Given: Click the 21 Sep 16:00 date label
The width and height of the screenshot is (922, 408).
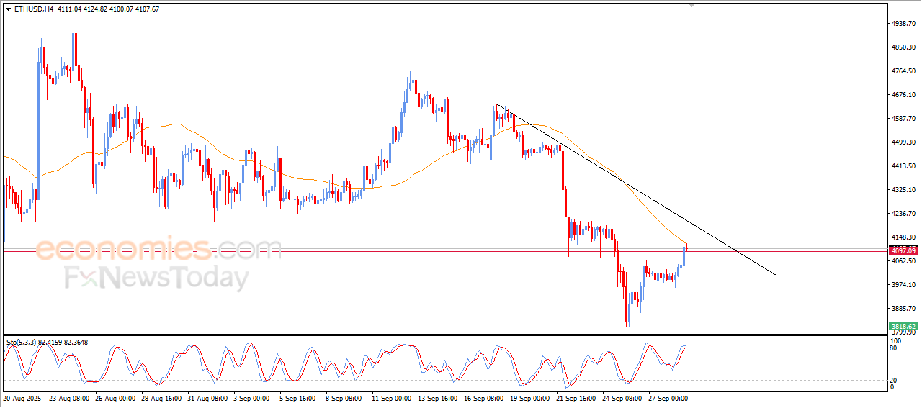Looking at the screenshot, I should coord(576,397).
